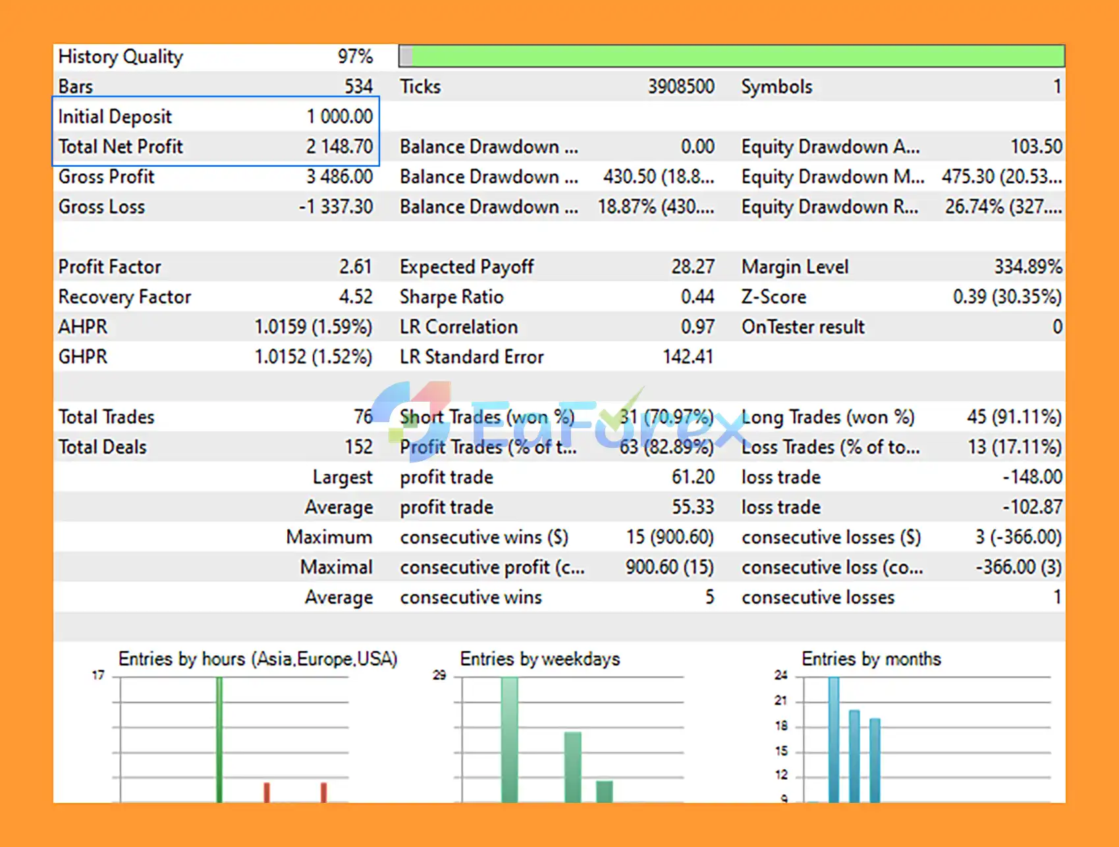1119x847 pixels.
Task: Select Loss Trades value 13 (17.11%)
Action: [1015, 447]
